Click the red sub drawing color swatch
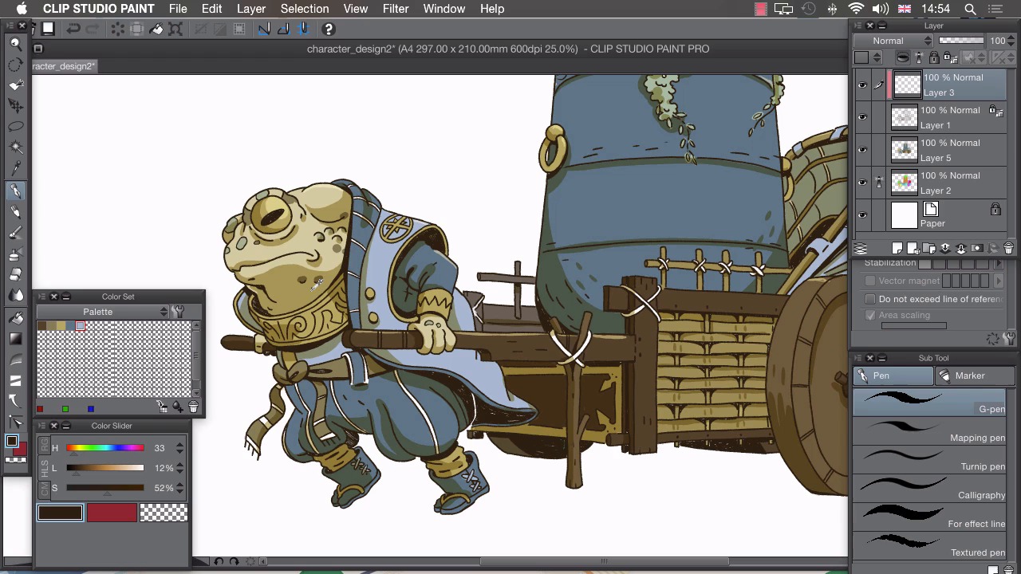The width and height of the screenshot is (1021, 574). click(112, 513)
